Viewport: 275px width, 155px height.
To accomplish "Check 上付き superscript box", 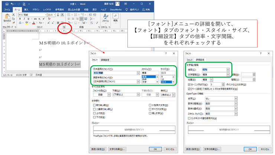I will (94, 113).
